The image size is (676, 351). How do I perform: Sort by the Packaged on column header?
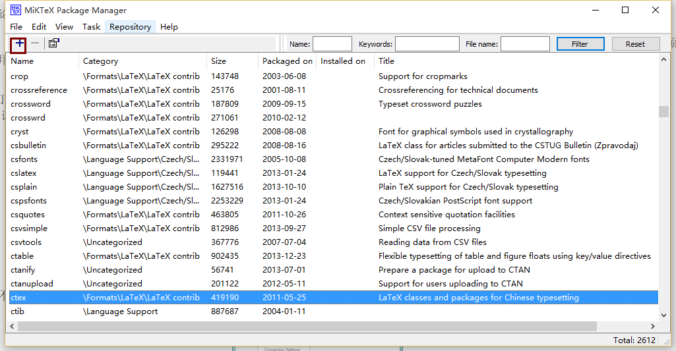(x=287, y=61)
